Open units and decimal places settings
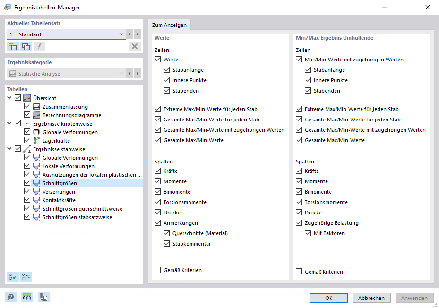 27,297
